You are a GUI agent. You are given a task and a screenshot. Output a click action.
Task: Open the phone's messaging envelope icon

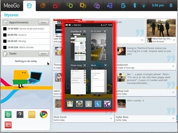click(70, 104)
